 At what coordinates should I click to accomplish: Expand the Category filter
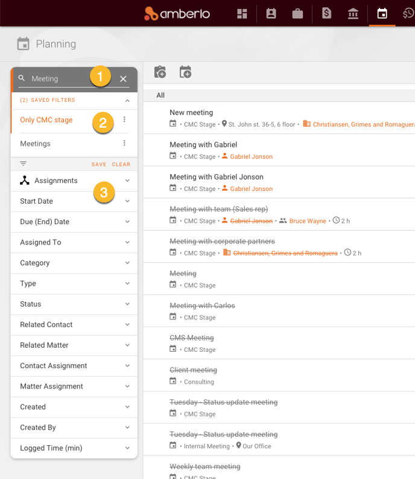click(x=127, y=263)
